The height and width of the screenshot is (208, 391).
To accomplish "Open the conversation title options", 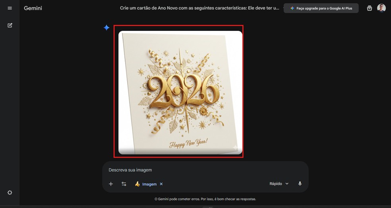I will (199, 8).
